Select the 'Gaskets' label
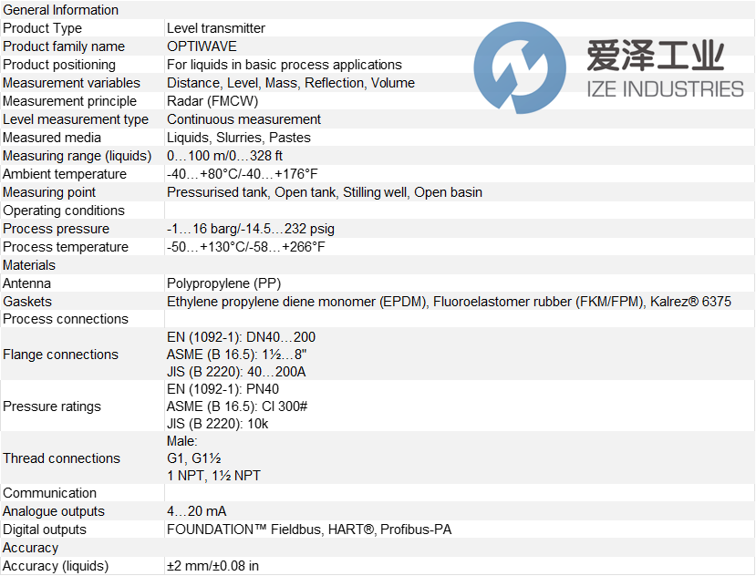 [27, 302]
